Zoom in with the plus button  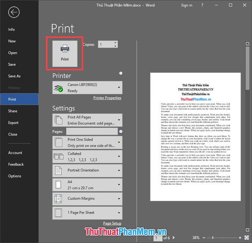[x=240, y=238]
